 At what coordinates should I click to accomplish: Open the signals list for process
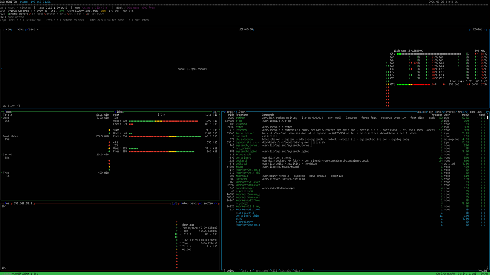286,271
